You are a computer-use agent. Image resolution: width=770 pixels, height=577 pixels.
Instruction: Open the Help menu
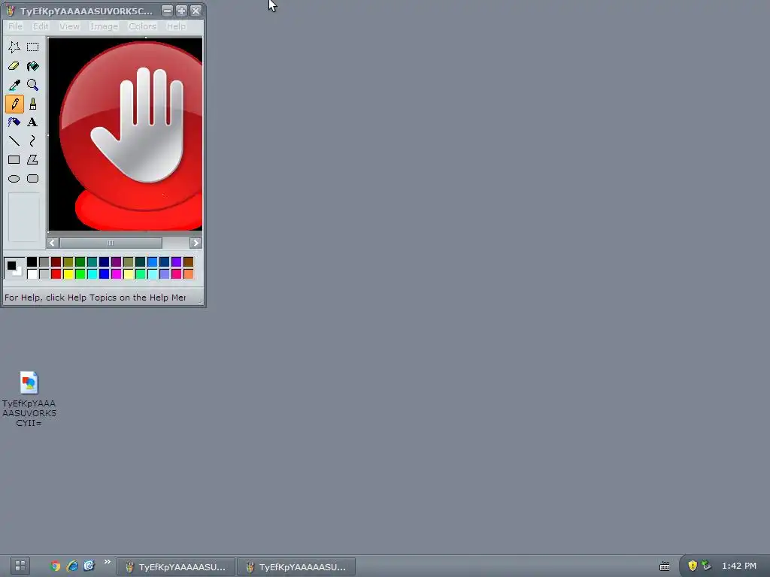(176, 26)
